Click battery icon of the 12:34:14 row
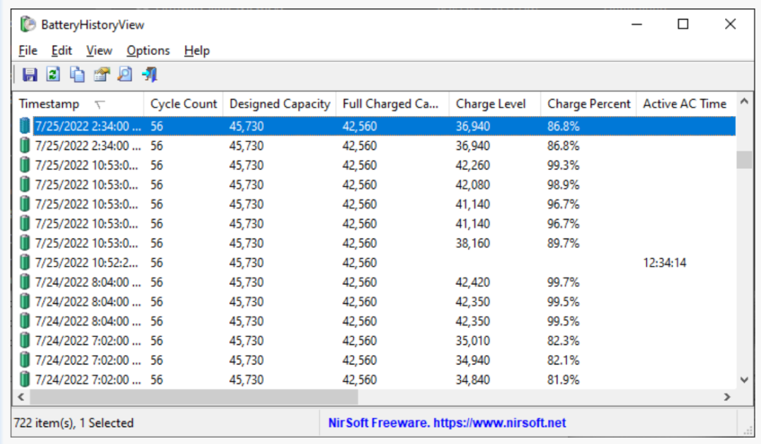 click(25, 263)
